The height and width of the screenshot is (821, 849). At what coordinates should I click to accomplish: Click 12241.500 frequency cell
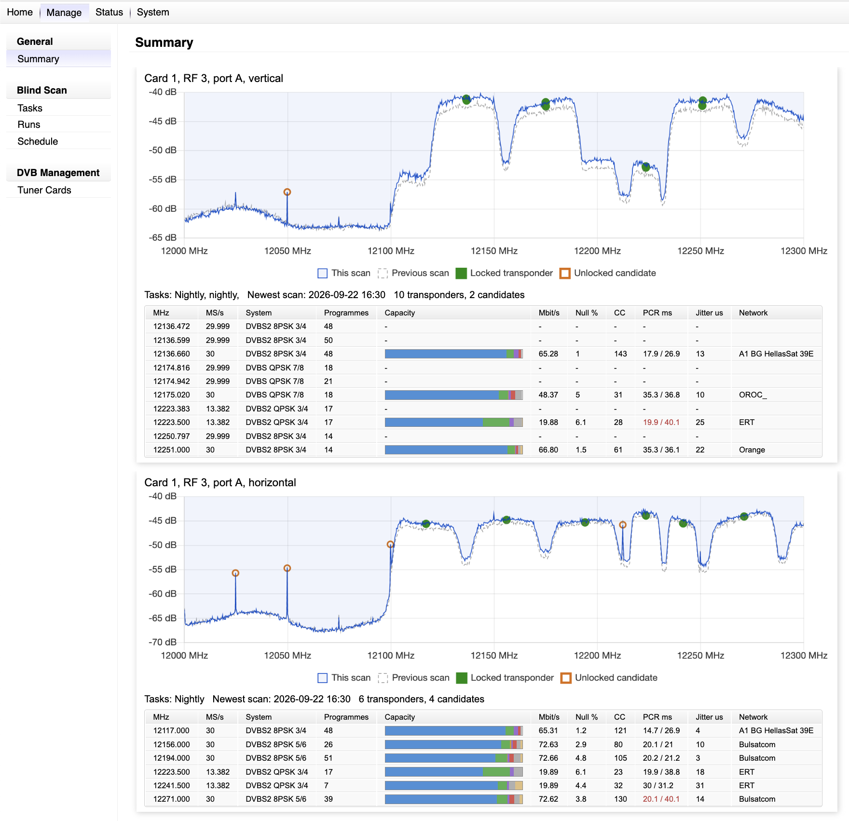[x=171, y=786]
